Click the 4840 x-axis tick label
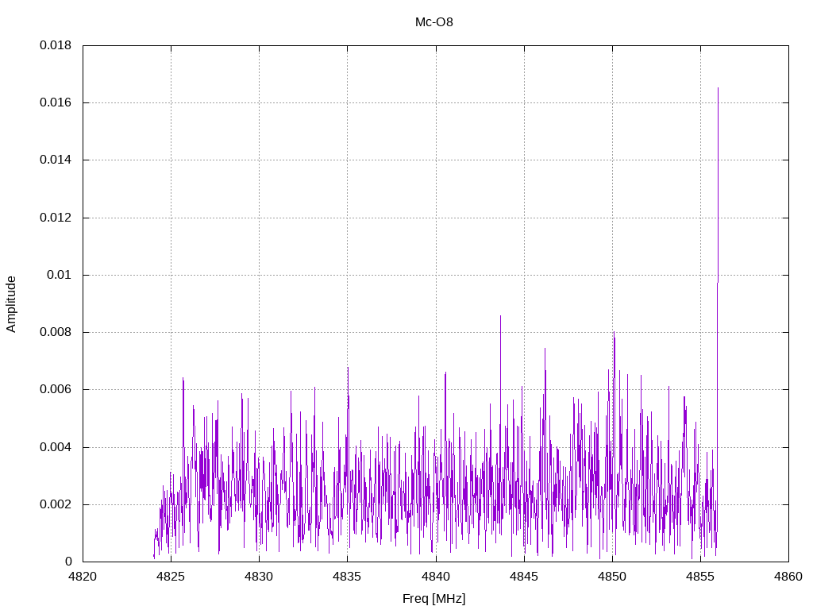This screenshot has height=610, width=813. [436, 577]
